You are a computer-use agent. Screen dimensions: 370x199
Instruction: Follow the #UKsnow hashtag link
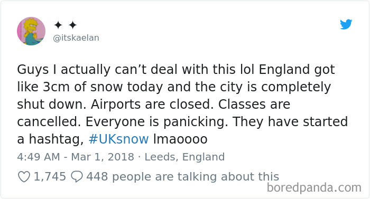coord(119,139)
